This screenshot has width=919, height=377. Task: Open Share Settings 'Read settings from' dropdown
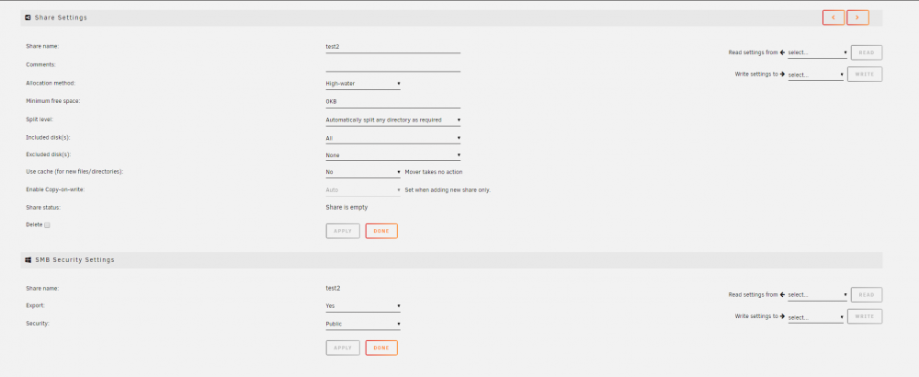pos(817,52)
